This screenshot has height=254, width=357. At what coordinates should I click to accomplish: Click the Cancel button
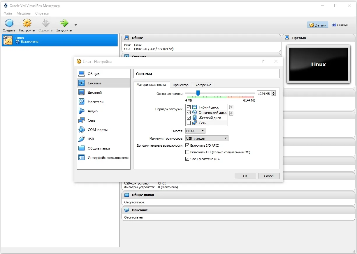(269, 176)
